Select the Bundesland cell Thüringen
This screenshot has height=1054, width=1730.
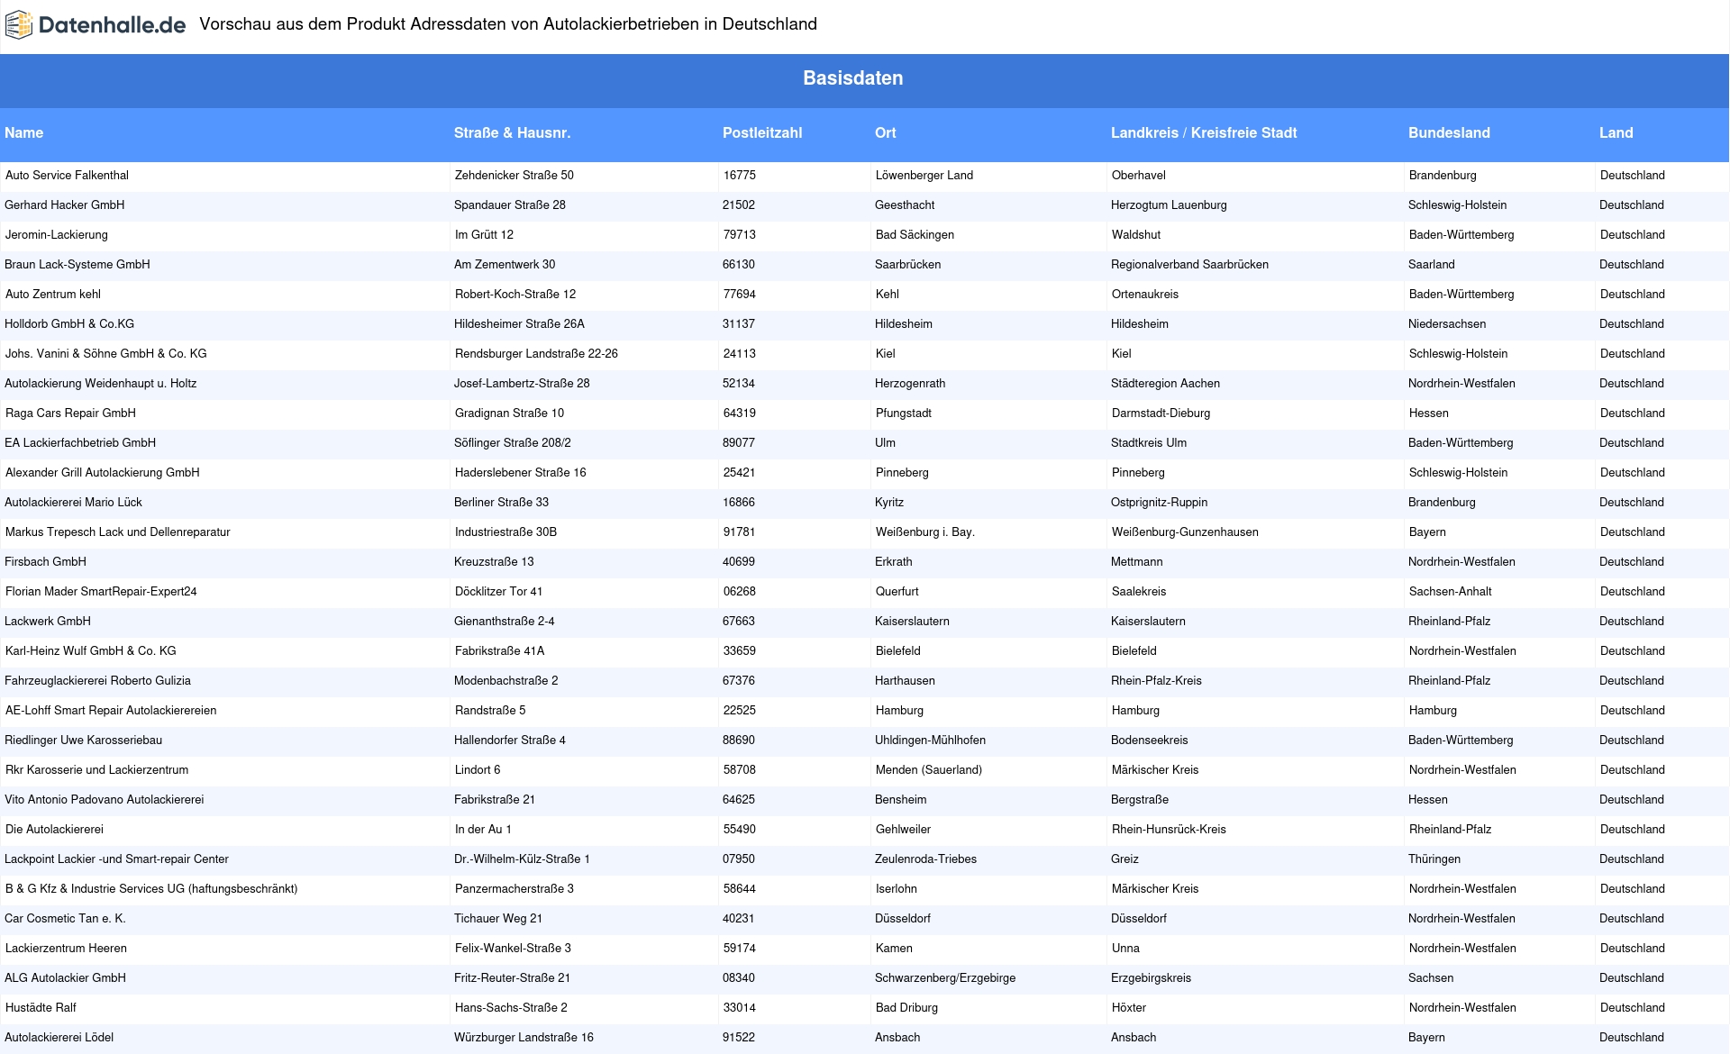[x=1434, y=859]
